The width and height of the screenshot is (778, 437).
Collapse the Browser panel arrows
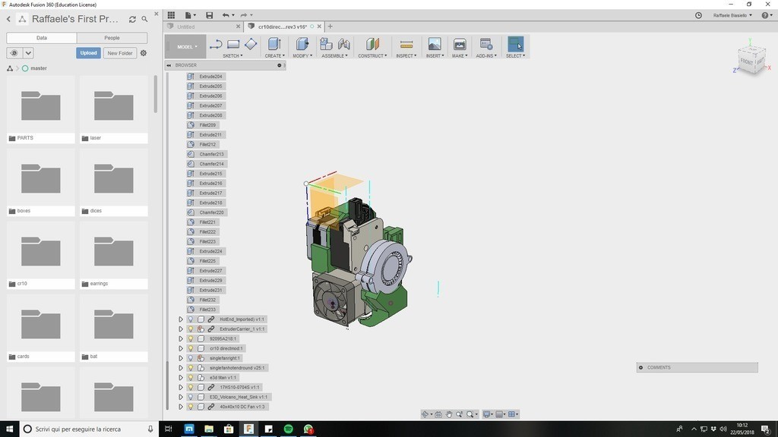pos(169,65)
